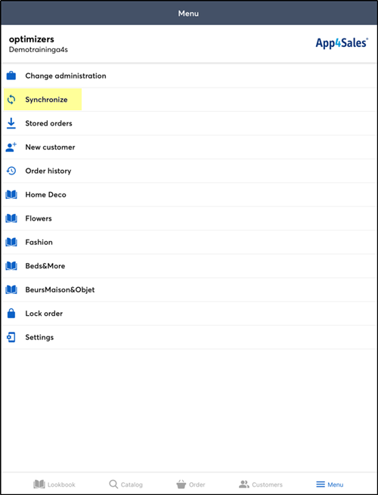This screenshot has width=378, height=495.
Task: Switch to the Lookbook tab
Action: (54, 484)
